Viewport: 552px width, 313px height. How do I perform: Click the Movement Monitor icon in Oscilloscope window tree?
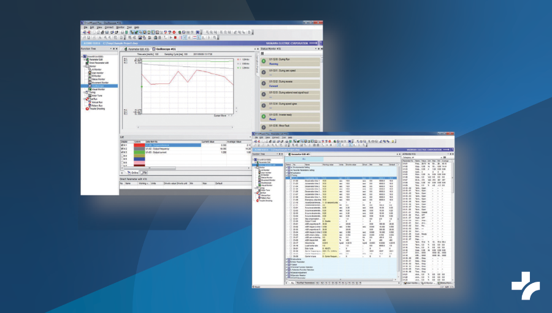coord(90,83)
